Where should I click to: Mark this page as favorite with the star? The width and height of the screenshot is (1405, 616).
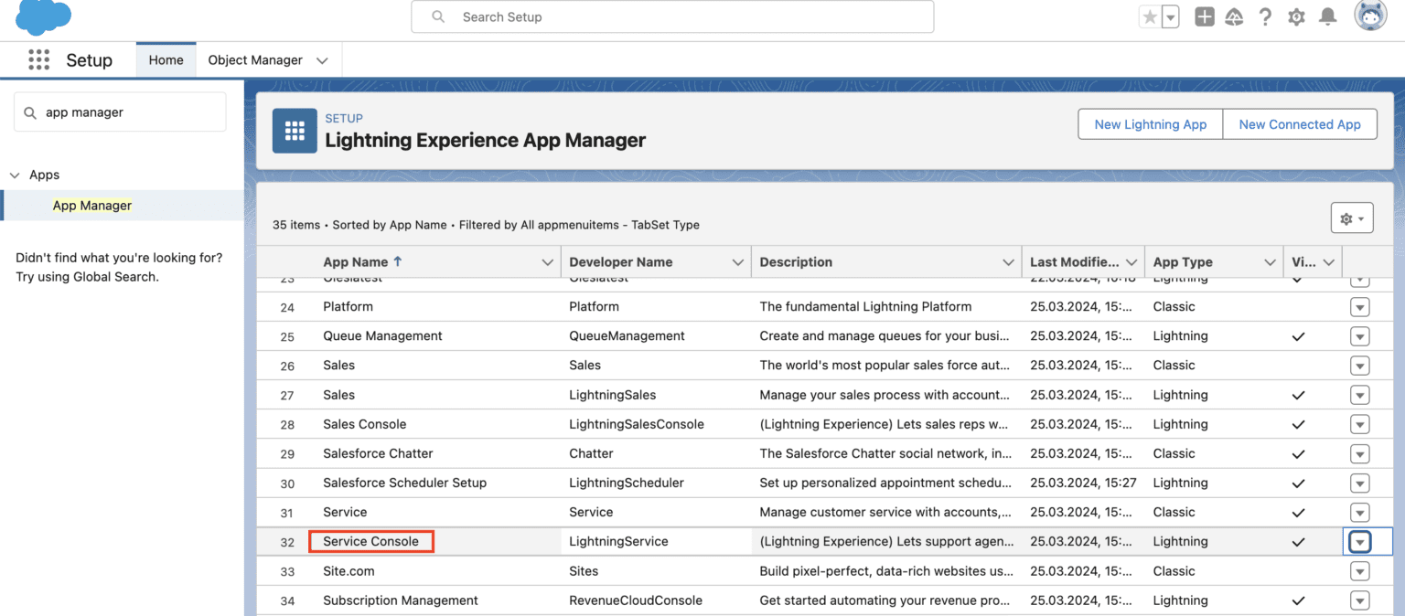click(1151, 16)
